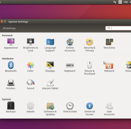The image size is (131, 129).
Task: Open Sound settings
Action: (30, 84)
